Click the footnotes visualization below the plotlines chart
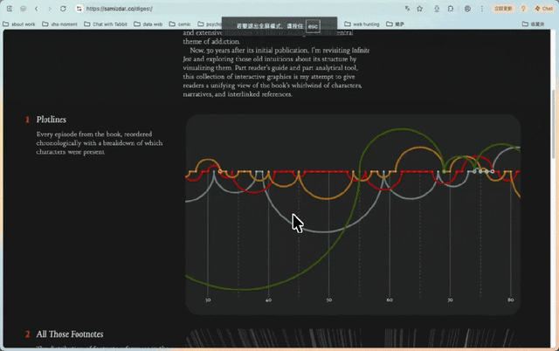 pos(353,337)
